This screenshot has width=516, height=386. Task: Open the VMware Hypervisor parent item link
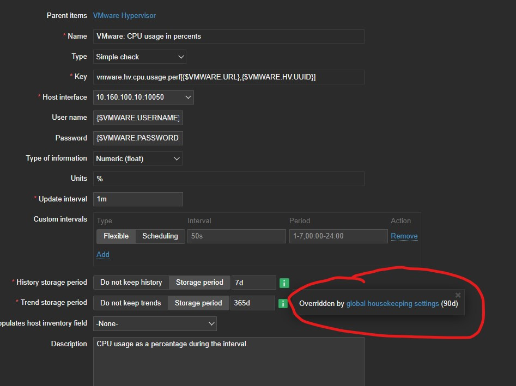click(x=124, y=15)
